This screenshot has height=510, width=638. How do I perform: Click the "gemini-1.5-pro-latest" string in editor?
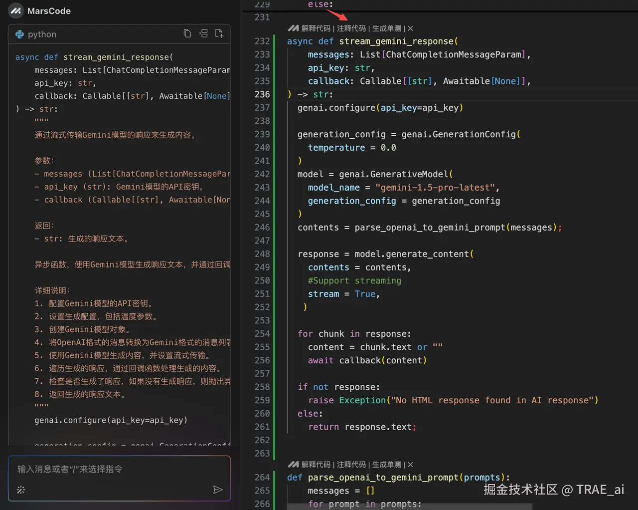(435, 188)
